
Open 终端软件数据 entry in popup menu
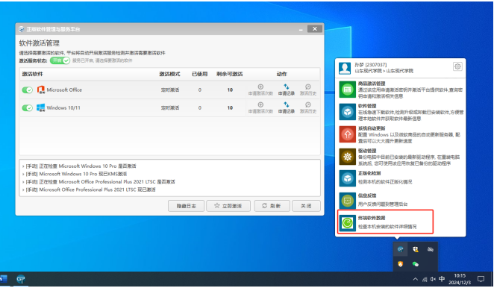[x=385, y=222]
